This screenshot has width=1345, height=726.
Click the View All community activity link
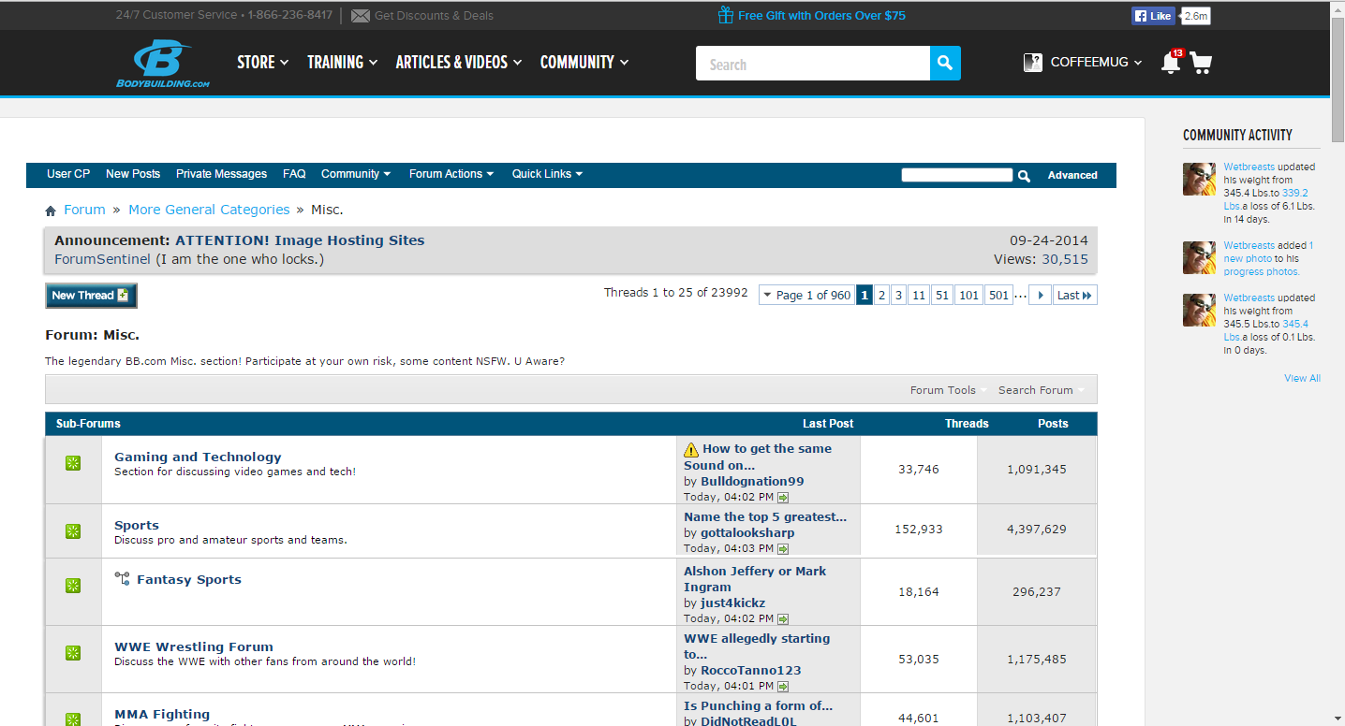tap(1302, 378)
